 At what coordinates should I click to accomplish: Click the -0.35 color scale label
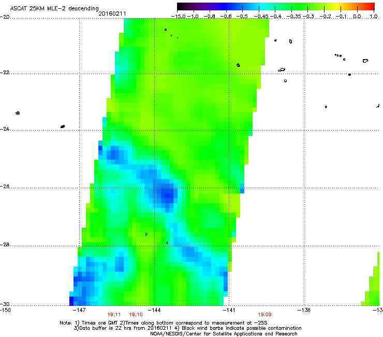(294, 17)
